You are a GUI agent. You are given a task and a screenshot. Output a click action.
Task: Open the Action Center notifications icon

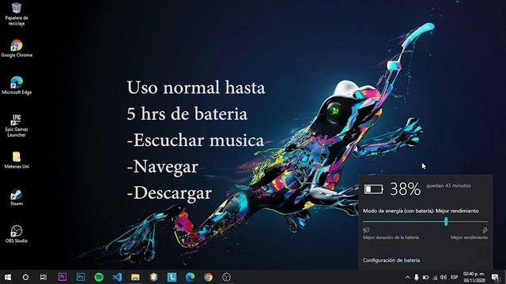pos(496,277)
